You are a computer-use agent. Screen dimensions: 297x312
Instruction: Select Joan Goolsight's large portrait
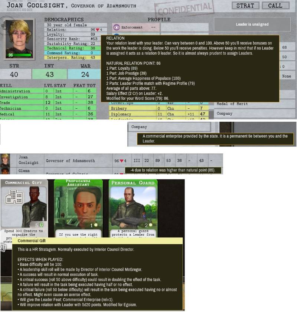(19, 39)
